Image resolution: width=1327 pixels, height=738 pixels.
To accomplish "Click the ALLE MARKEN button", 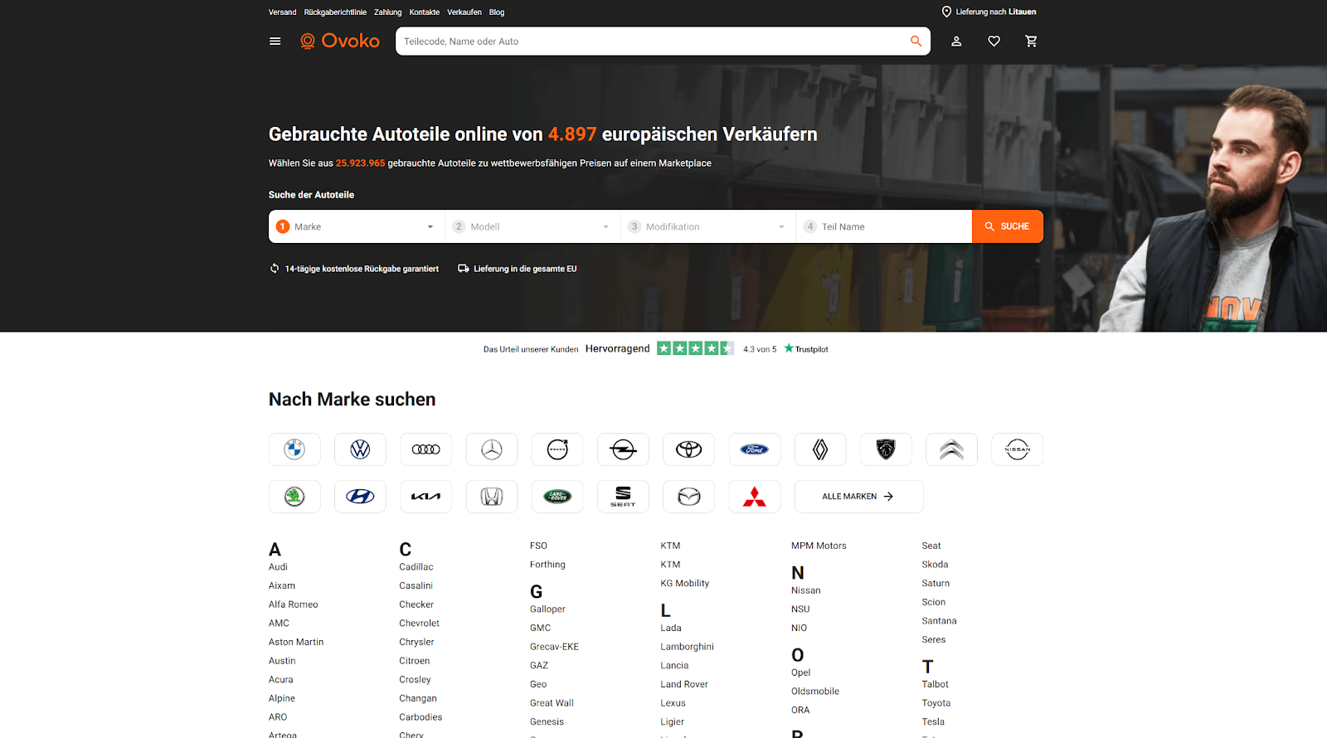I will pos(858,497).
